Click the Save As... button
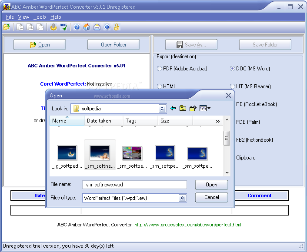The image size is (307, 252). pyautogui.click(x=191, y=45)
